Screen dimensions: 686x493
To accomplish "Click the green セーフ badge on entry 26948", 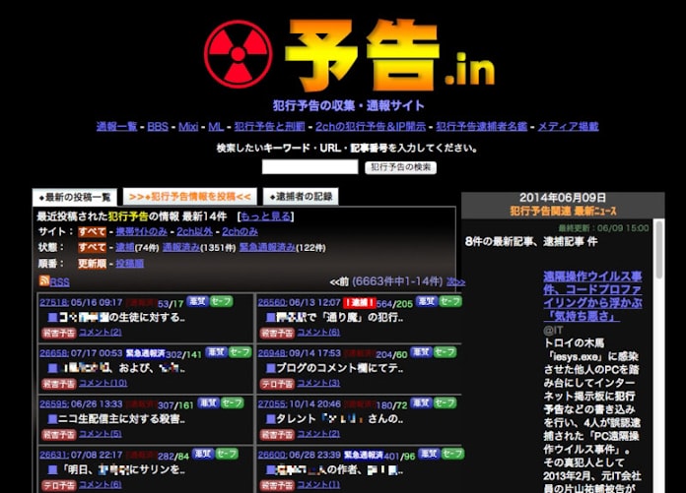I will (x=445, y=352).
